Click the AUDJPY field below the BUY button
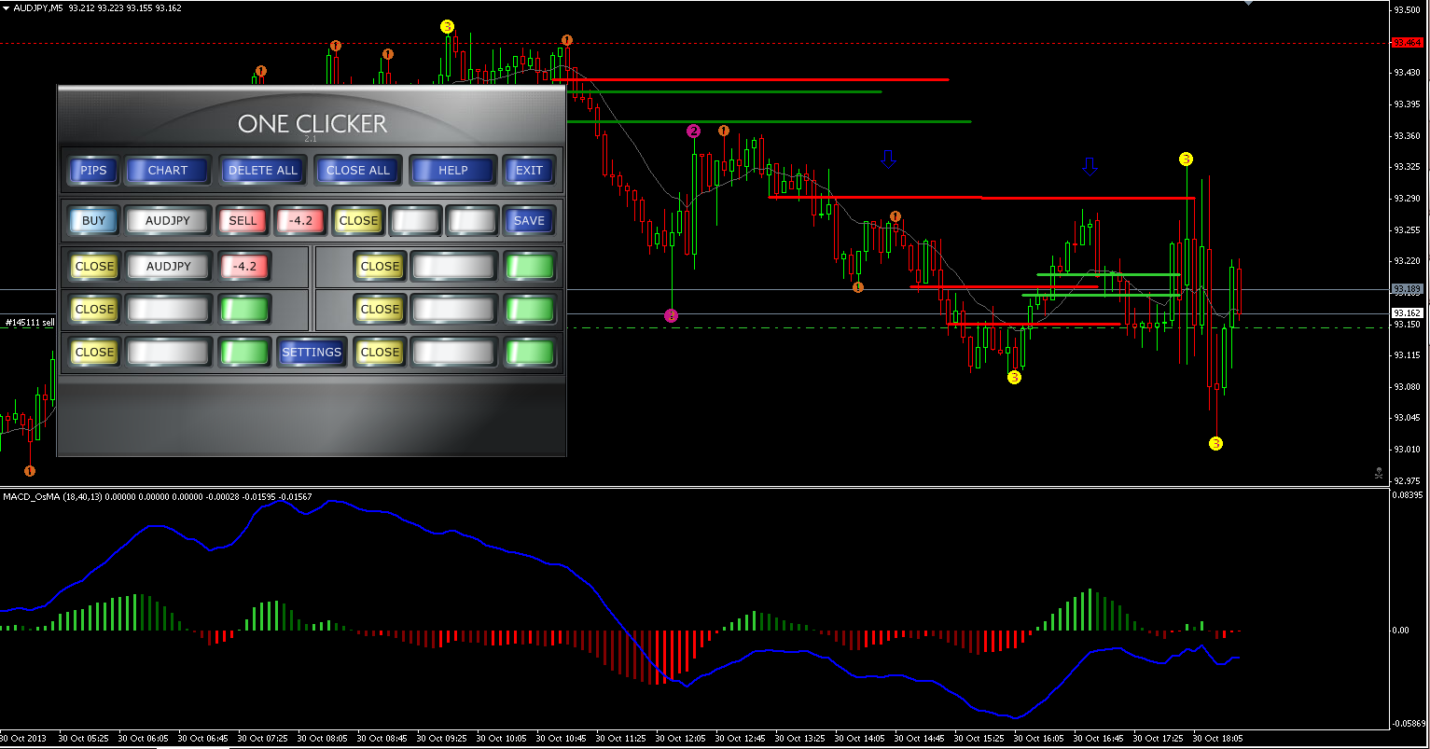The width and height of the screenshot is (1430, 749). click(168, 266)
